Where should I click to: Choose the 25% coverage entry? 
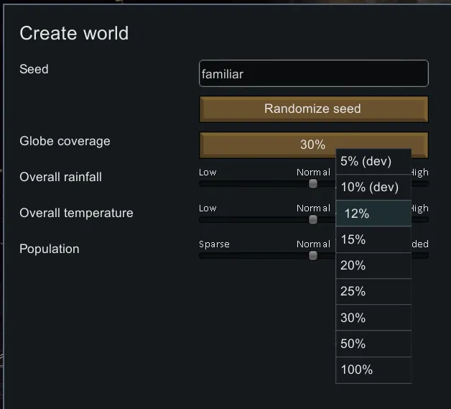pyautogui.click(x=373, y=291)
